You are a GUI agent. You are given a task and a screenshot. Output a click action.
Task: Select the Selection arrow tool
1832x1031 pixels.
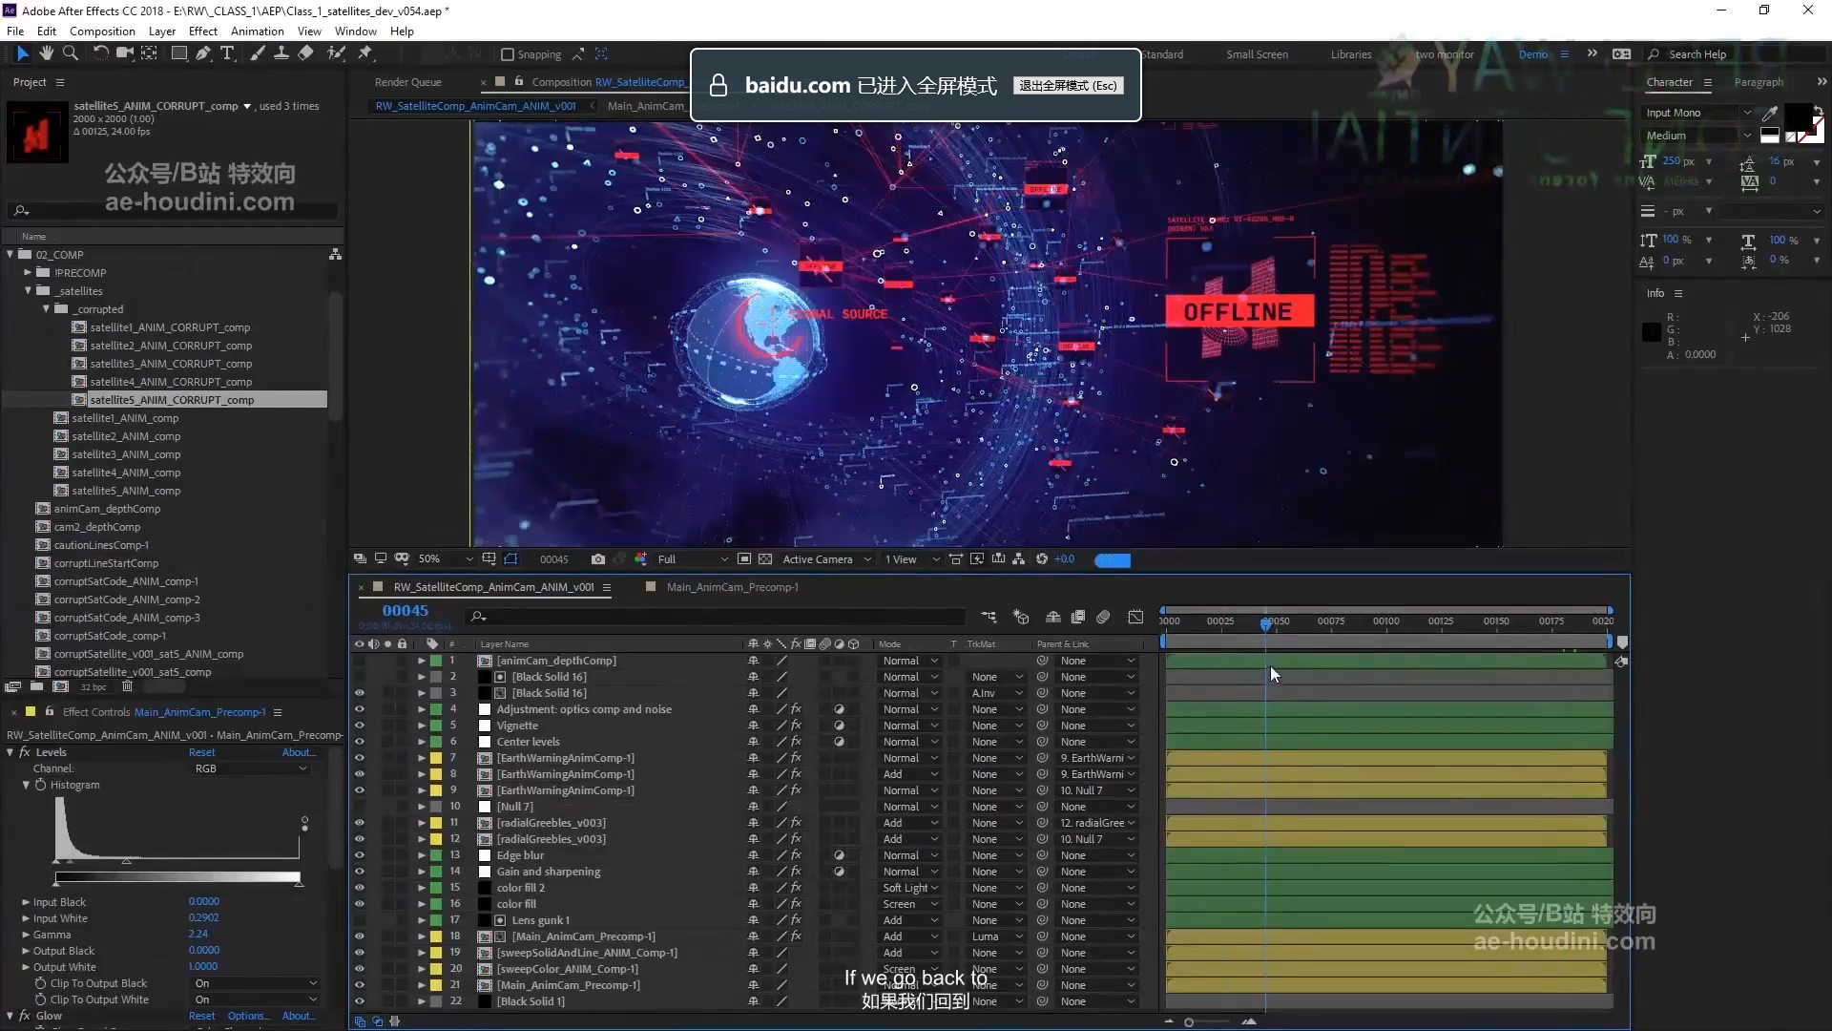(x=23, y=53)
